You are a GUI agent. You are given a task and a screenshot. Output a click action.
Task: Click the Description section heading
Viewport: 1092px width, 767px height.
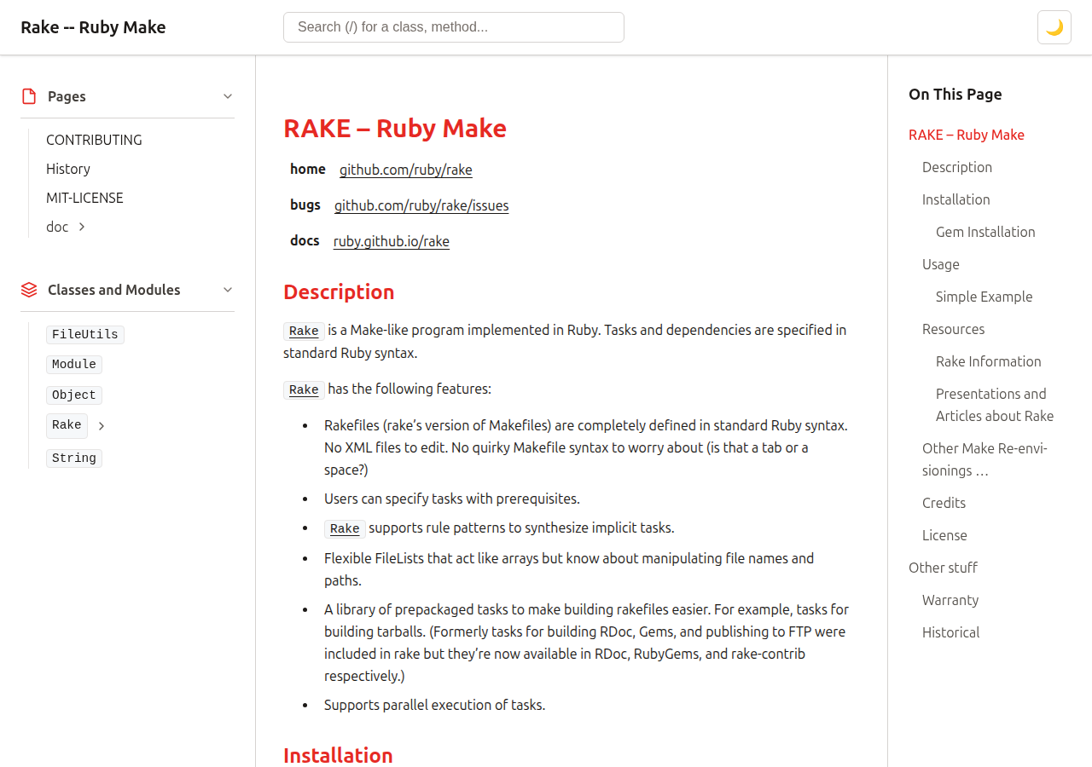pyautogui.click(x=339, y=292)
